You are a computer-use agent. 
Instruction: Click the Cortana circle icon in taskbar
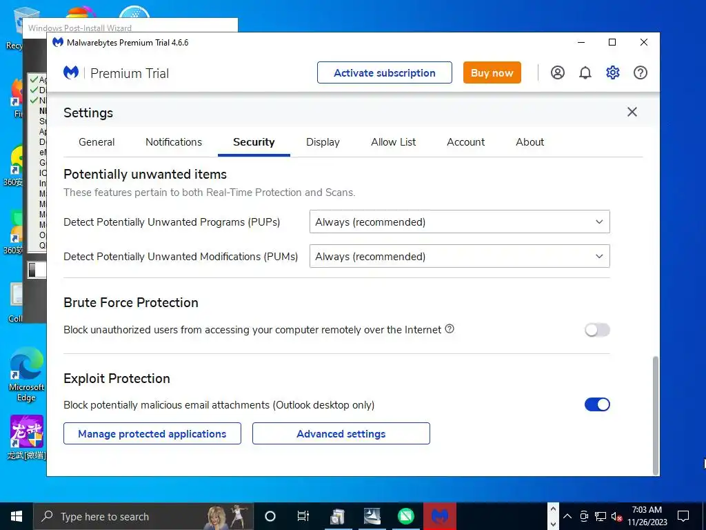270,516
